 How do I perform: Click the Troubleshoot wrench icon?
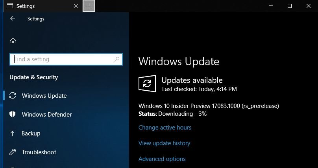13,152
